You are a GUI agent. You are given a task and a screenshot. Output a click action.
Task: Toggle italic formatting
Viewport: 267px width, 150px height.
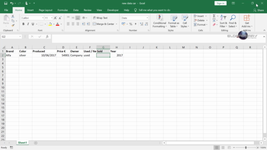[x=28, y=24]
